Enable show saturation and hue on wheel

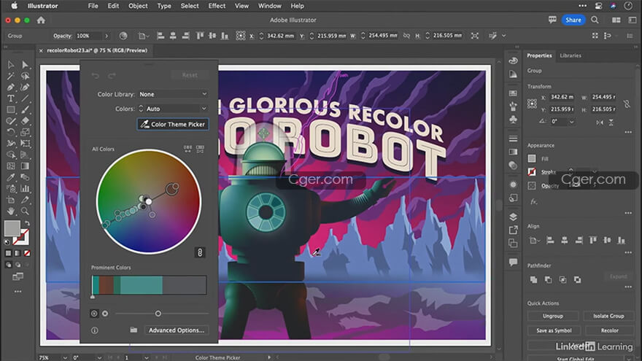coord(94,314)
